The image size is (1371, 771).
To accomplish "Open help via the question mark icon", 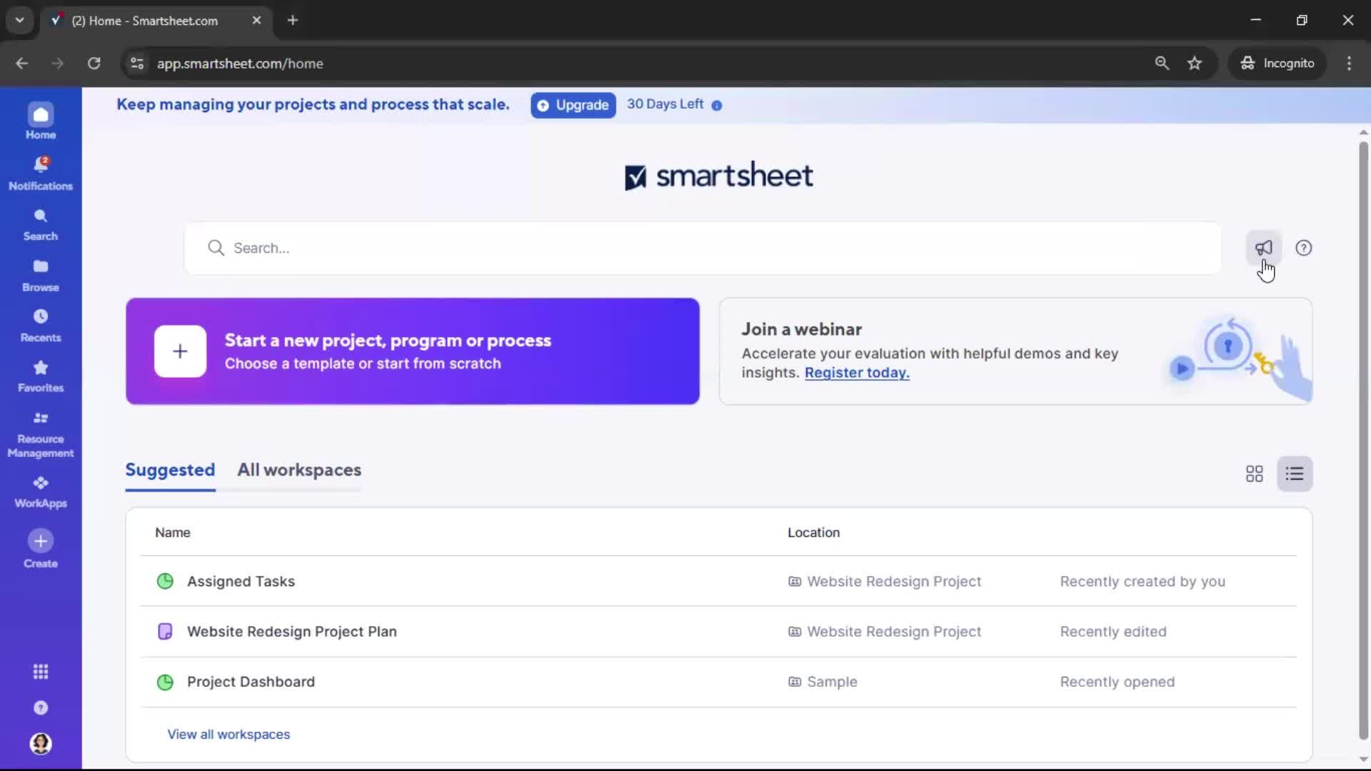I will [1304, 248].
